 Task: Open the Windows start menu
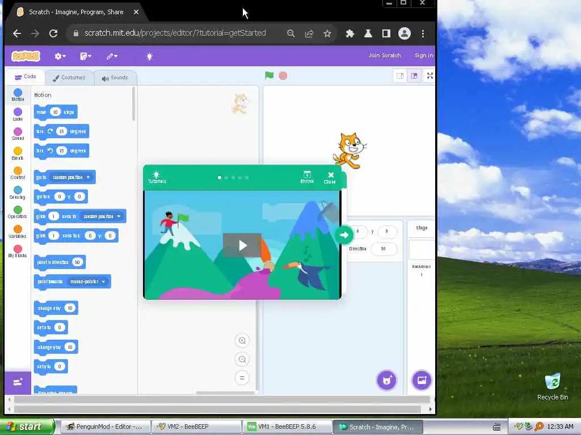point(27,427)
